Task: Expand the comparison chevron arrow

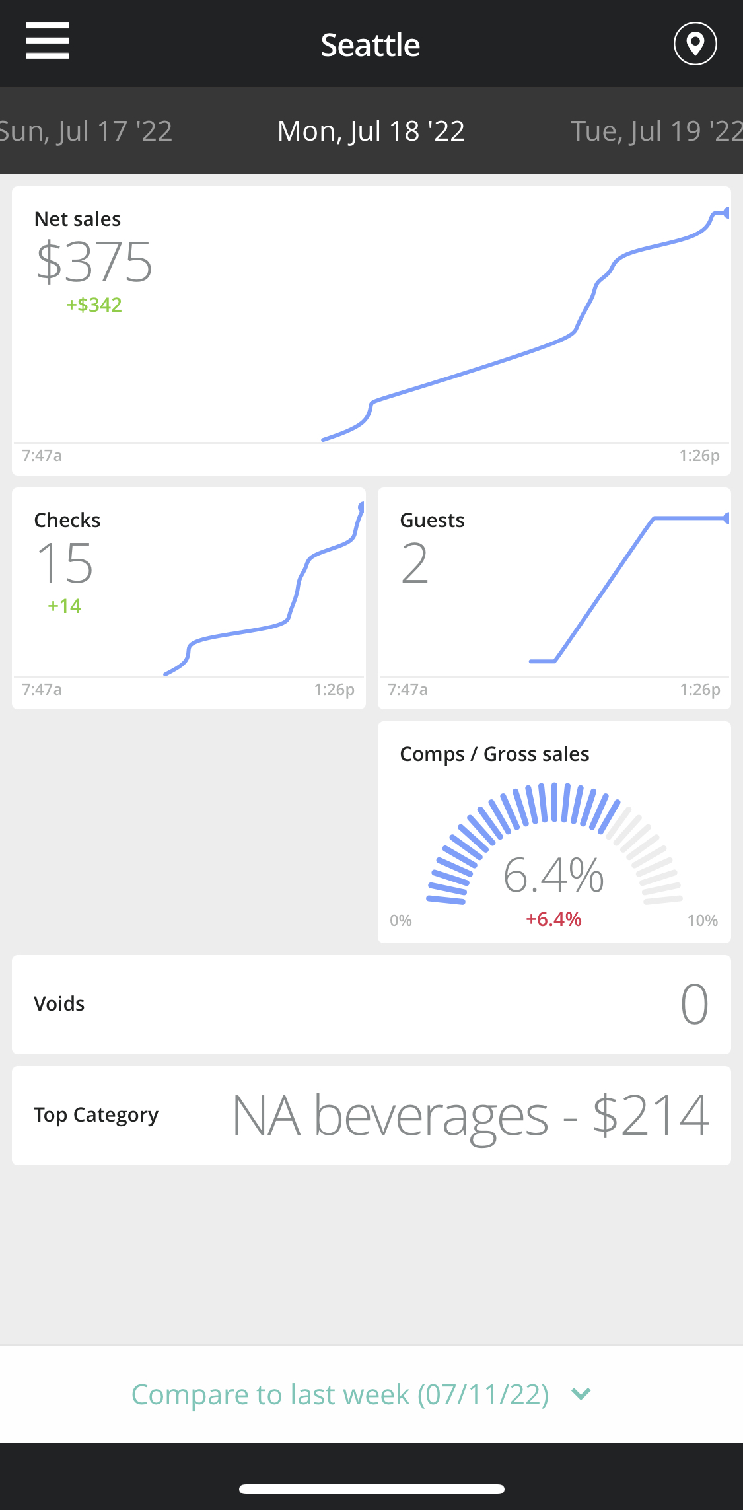Action: click(x=581, y=1394)
